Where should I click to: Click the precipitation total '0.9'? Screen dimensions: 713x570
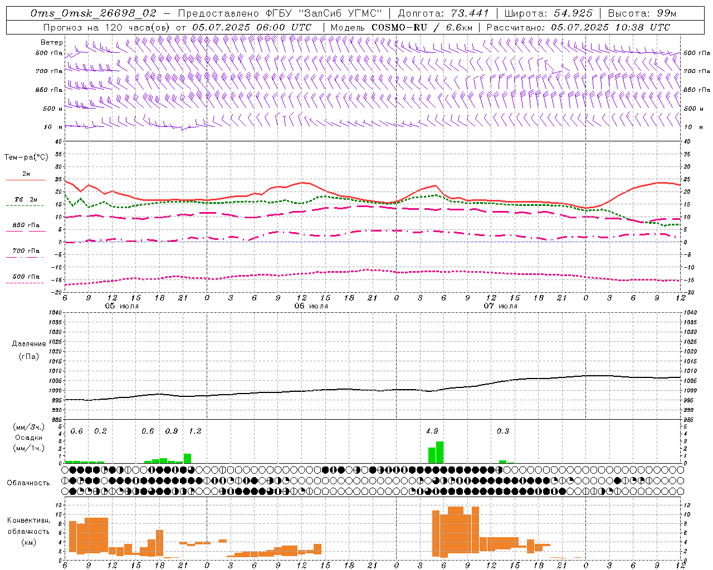tap(172, 431)
